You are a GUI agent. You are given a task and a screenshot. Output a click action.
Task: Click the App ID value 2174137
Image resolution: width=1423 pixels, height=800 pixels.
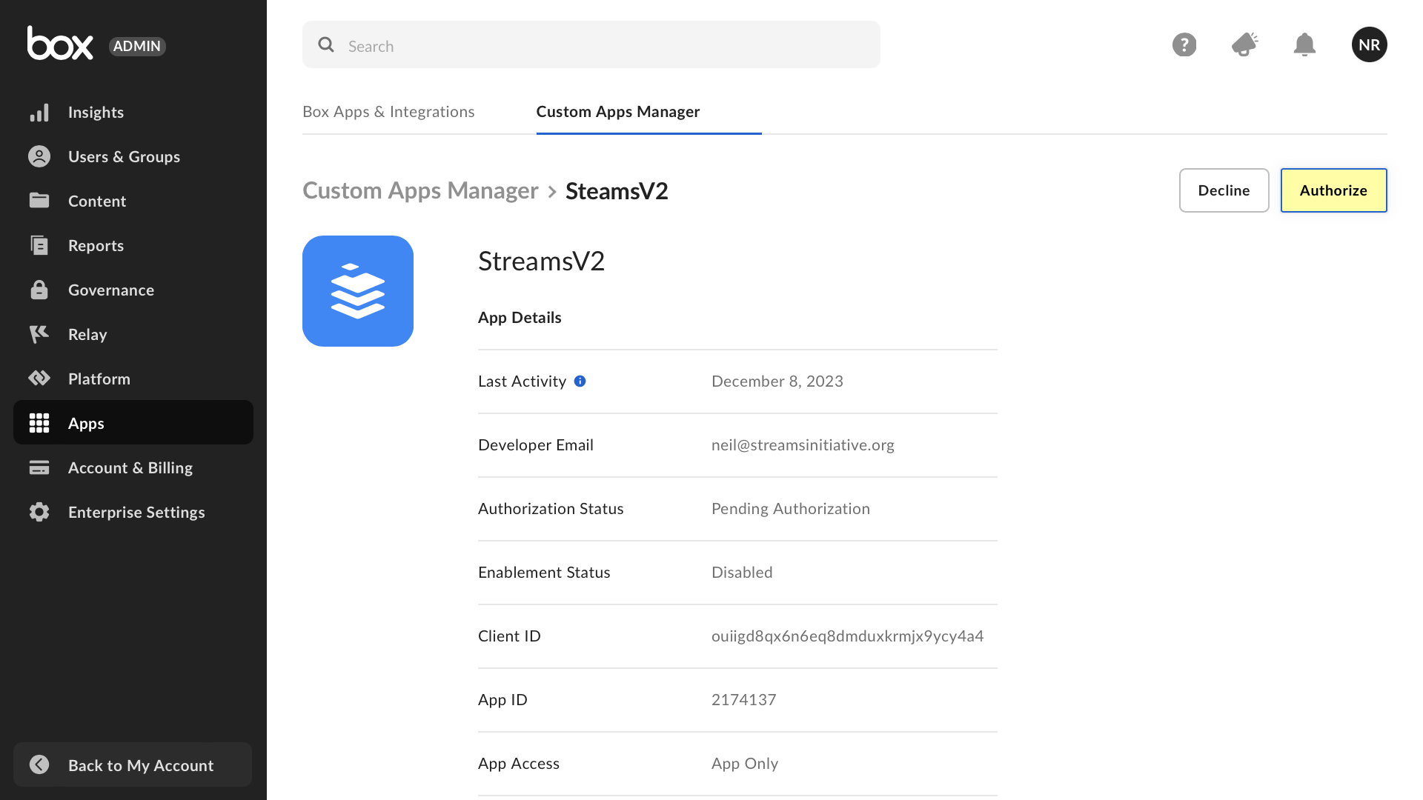(x=744, y=699)
